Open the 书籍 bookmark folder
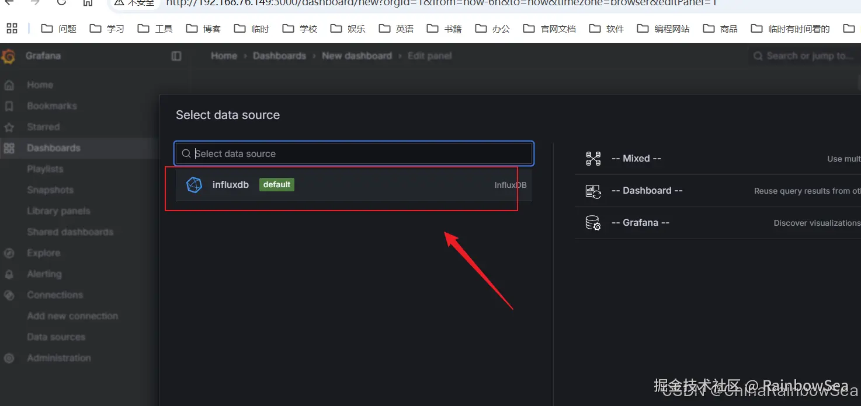 [x=445, y=29]
